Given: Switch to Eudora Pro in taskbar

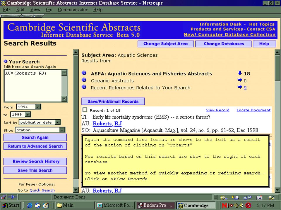Looking at the screenshot, I should (x=156, y=205).
